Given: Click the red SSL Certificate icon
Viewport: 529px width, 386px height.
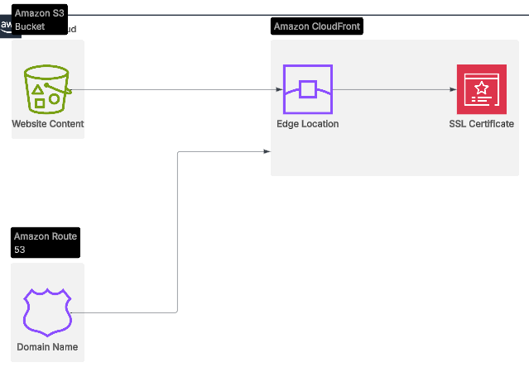Looking at the screenshot, I should click(x=481, y=88).
